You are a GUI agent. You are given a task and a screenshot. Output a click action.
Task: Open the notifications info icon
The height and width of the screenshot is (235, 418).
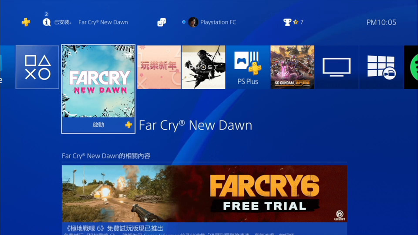[47, 22]
